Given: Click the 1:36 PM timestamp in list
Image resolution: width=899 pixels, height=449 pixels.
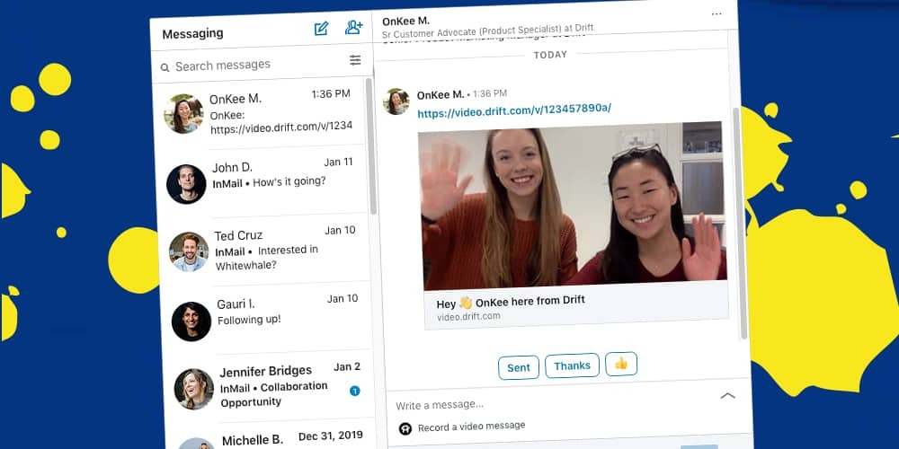Looking at the screenshot, I should point(331,94).
